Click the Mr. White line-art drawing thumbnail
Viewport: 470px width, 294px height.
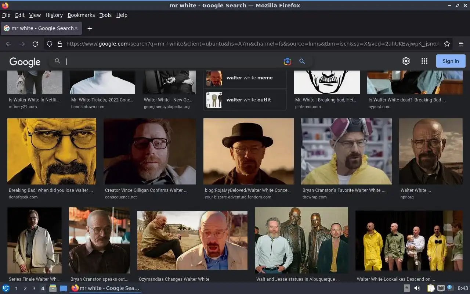(327, 82)
